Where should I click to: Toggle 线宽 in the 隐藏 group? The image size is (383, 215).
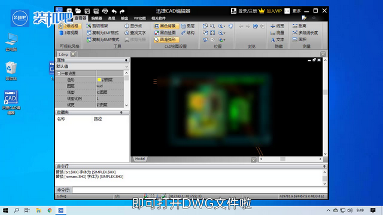pos(277,26)
